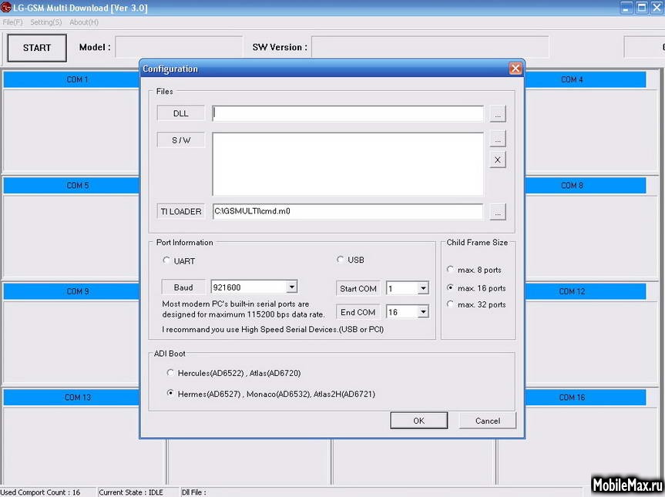
Task: Maximize the LG-GSM Multi Download window
Action: pos(642,7)
